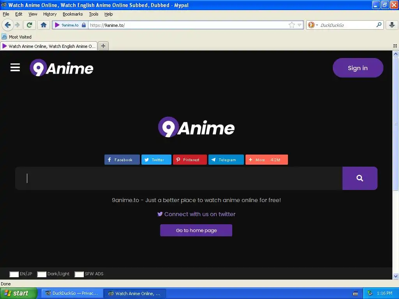399x299 pixels.
Task: Reload the page with refresh icon
Action: (x=29, y=25)
